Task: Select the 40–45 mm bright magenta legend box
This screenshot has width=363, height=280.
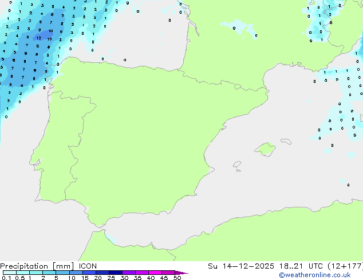Action: (x=155, y=273)
